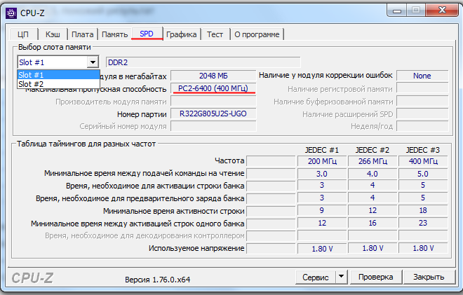Screen dimensions: 463x295
Task: Click the 2048 МБ module size value
Action: 213,76
